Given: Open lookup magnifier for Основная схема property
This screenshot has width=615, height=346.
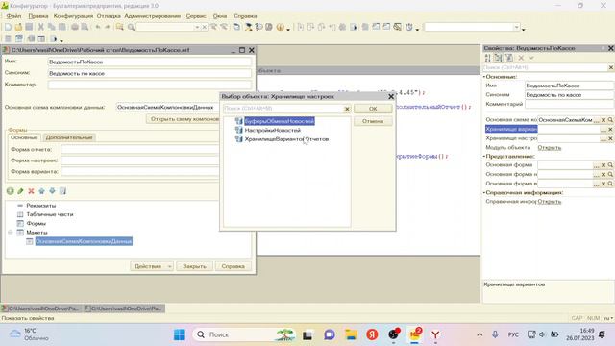Looking at the screenshot, I should tap(610, 119).
